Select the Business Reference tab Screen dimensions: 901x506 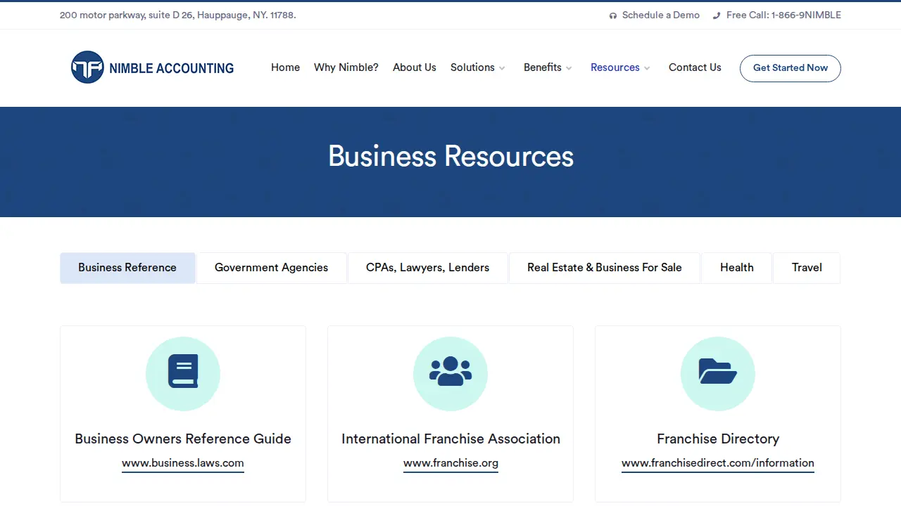pos(127,268)
